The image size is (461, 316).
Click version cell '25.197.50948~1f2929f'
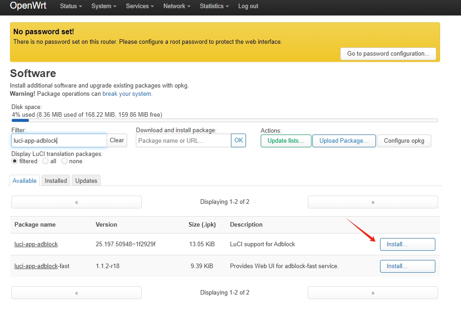tap(125, 244)
